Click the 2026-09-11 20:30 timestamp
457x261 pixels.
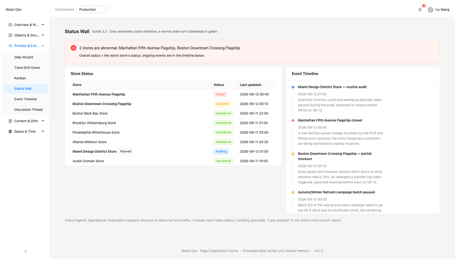pyautogui.click(x=254, y=142)
